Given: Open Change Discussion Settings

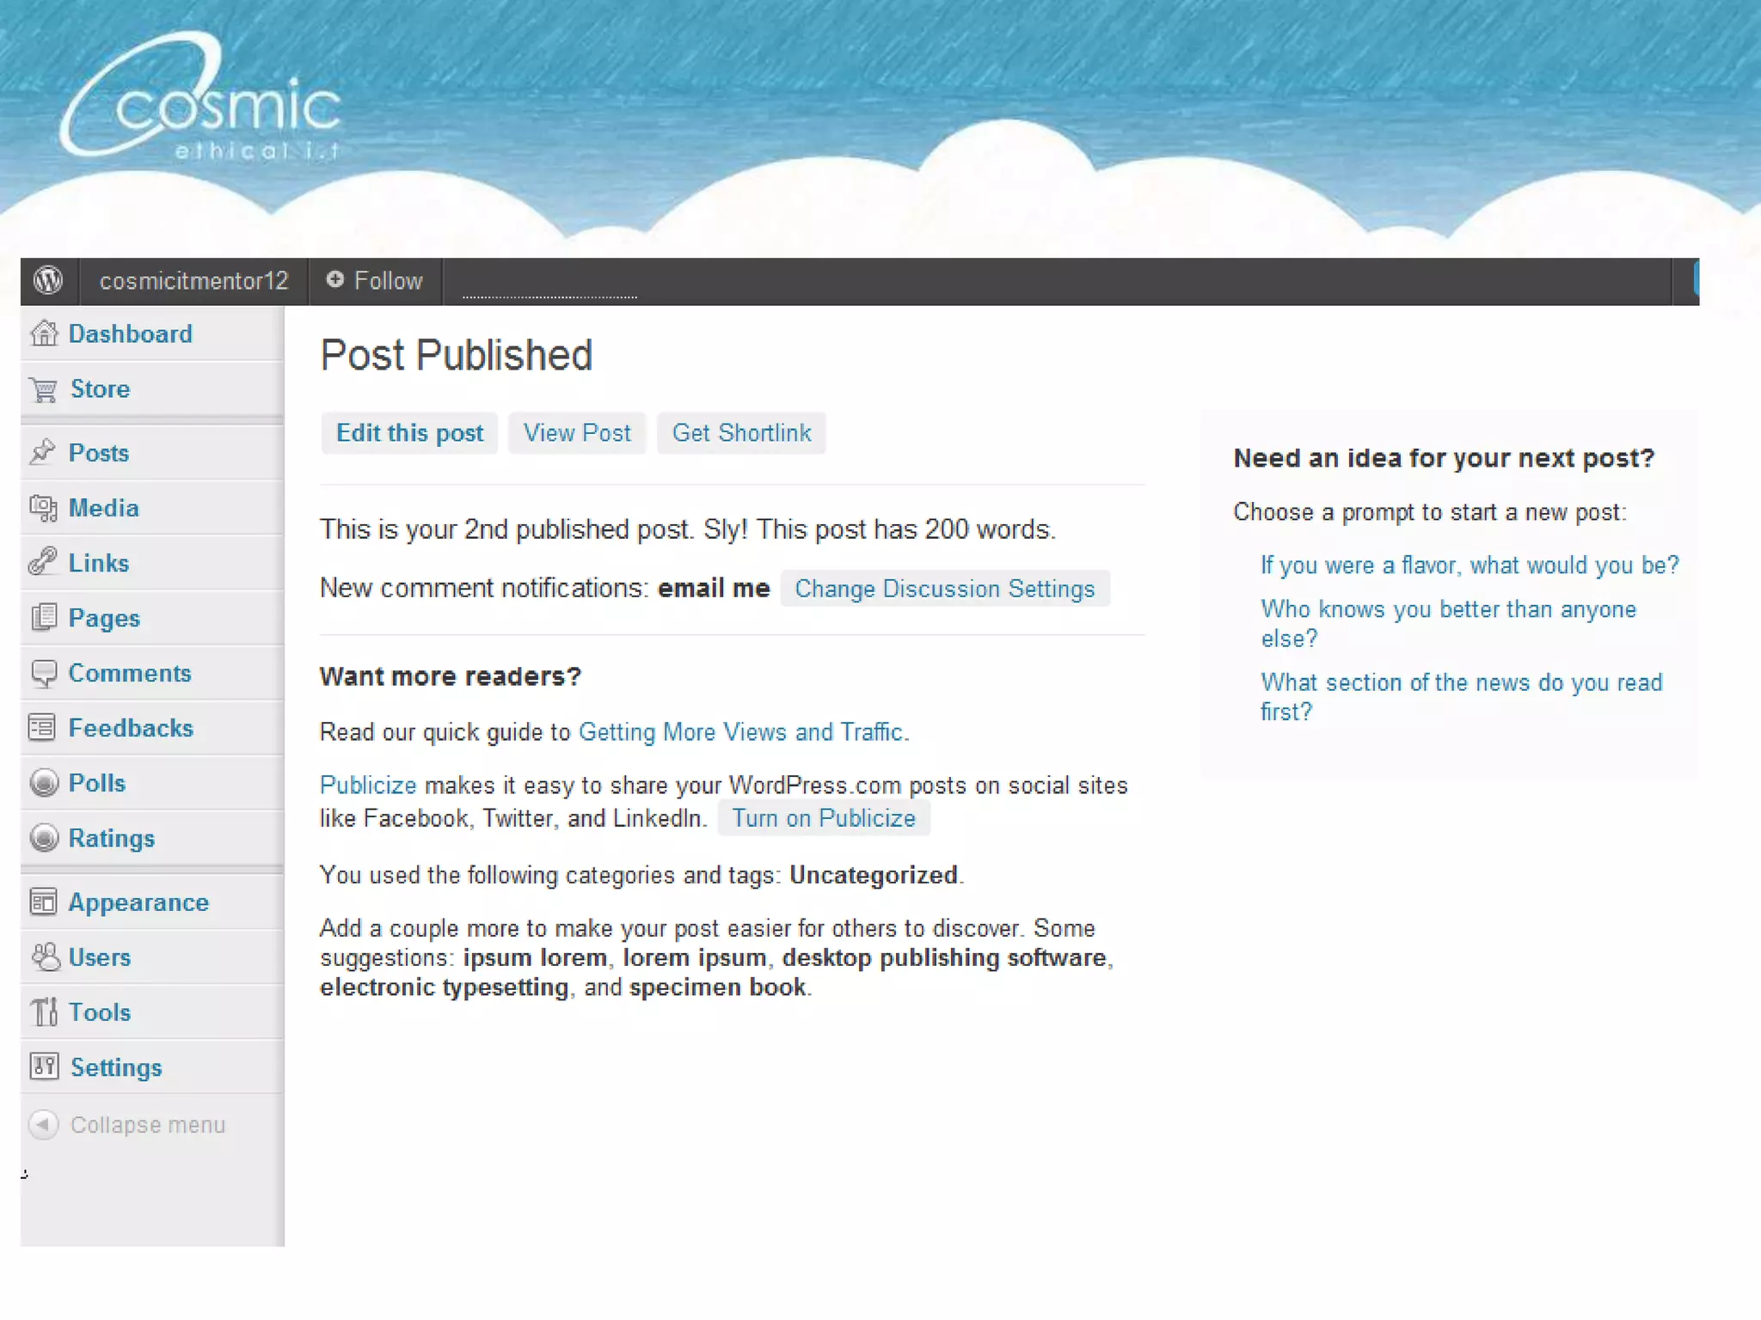Looking at the screenshot, I should 944,589.
